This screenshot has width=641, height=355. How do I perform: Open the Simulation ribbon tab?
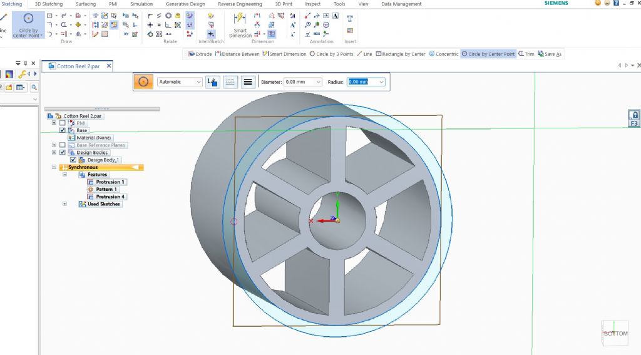coord(141,4)
